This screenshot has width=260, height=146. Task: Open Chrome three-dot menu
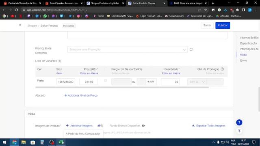point(256,10)
